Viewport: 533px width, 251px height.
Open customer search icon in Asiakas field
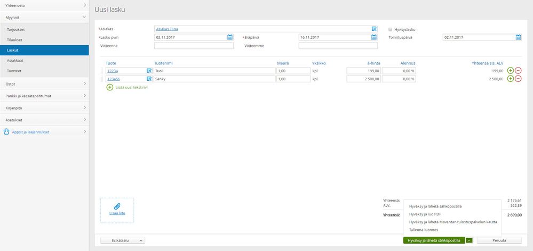pyautogui.click(x=374, y=29)
